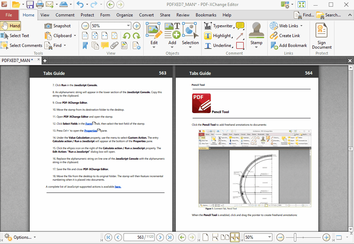Click the Sign Document icon
The height and width of the screenshot is (244, 354).
[322, 36]
